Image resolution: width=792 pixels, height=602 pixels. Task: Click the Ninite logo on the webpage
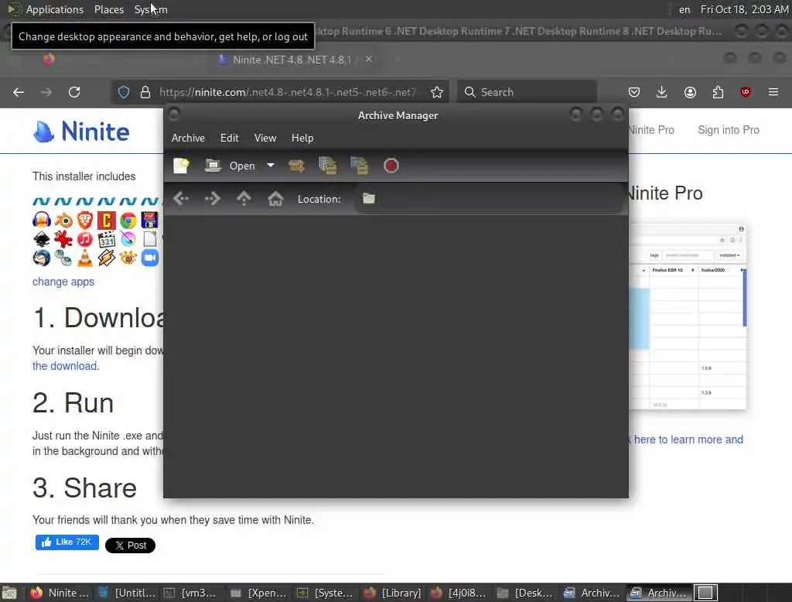point(81,132)
